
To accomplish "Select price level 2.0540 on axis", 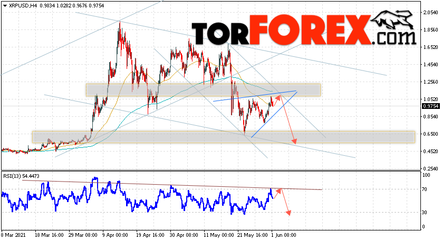I will tap(431, 13).
